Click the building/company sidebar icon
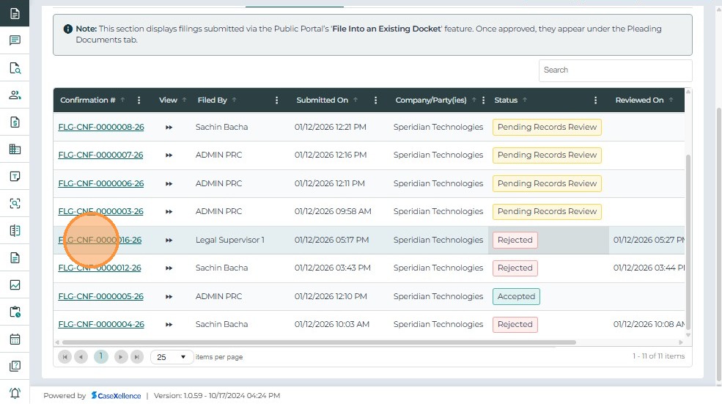The image size is (722, 404). 15,150
